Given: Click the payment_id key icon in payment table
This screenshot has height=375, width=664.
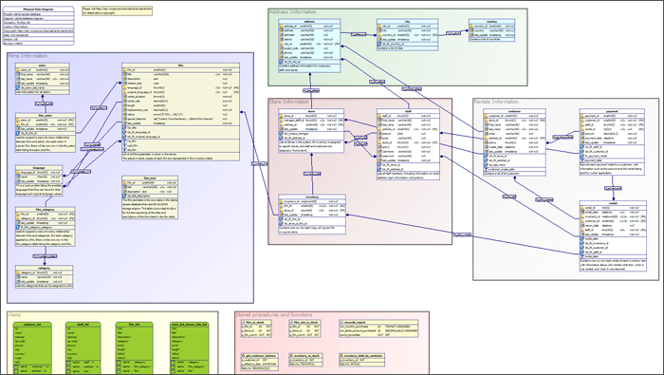Looking at the screenshot, I should click(582, 116).
